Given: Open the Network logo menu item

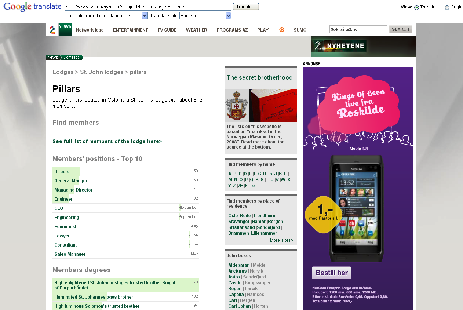Looking at the screenshot, I should pos(90,30).
